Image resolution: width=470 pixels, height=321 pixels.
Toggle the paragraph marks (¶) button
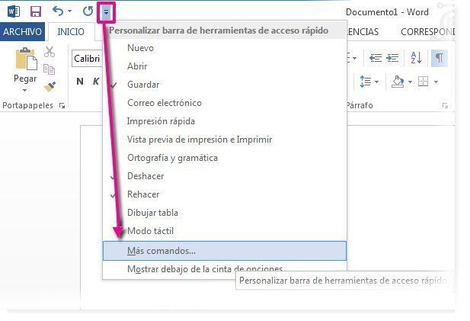pyautogui.click(x=440, y=58)
